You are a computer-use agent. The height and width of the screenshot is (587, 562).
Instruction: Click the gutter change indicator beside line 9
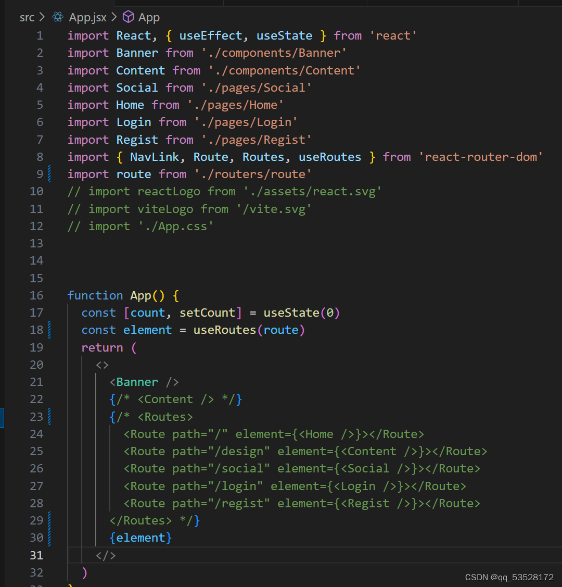click(48, 174)
